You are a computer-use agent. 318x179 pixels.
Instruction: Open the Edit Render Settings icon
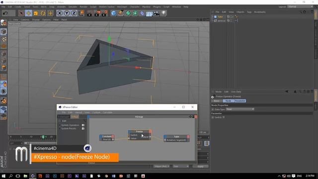[104, 13]
